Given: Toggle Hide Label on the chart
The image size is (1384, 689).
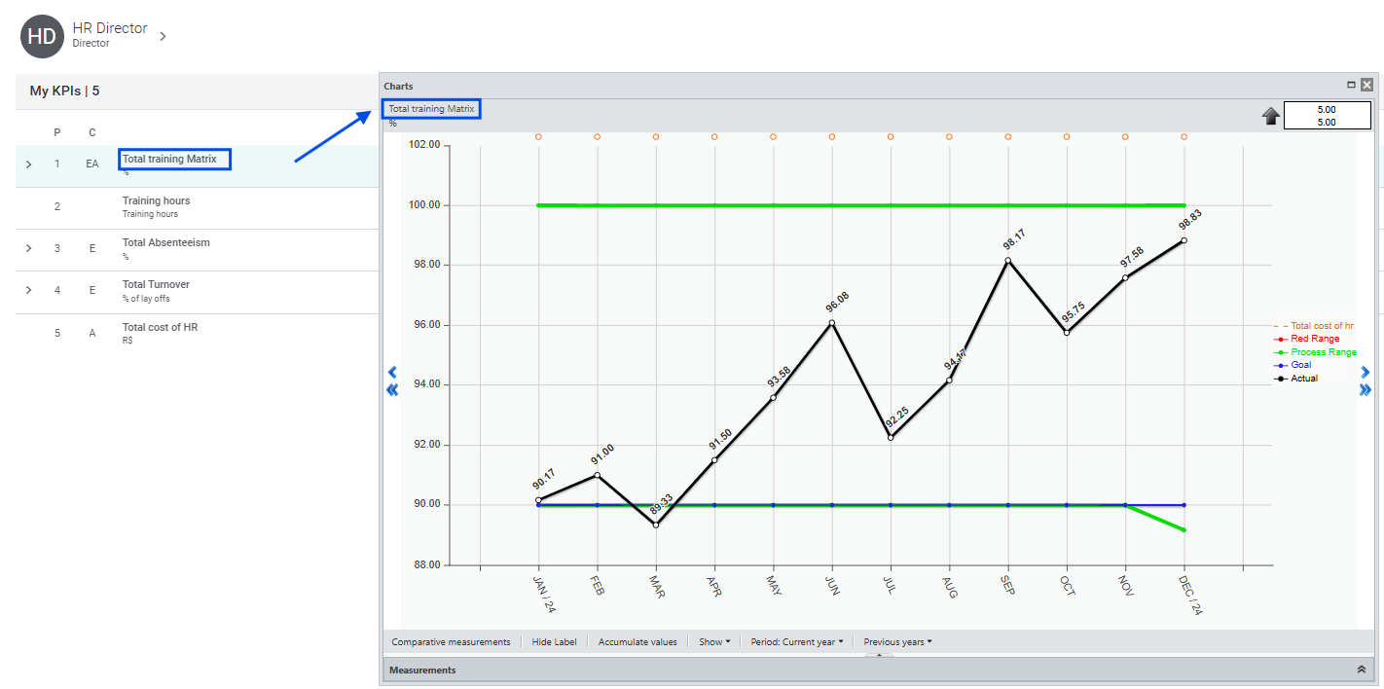Looking at the screenshot, I should [554, 642].
